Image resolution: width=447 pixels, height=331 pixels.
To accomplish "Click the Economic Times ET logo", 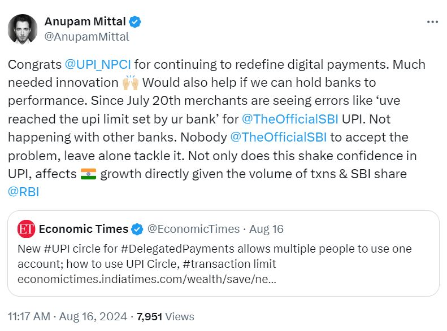I will pos(26,229).
